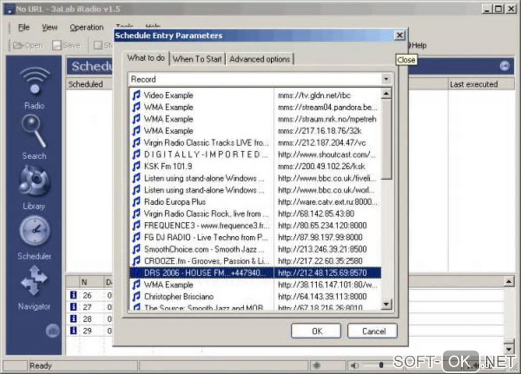Select WMA Example with pandora.be URL
The height and width of the screenshot is (374, 521).
tap(255, 107)
